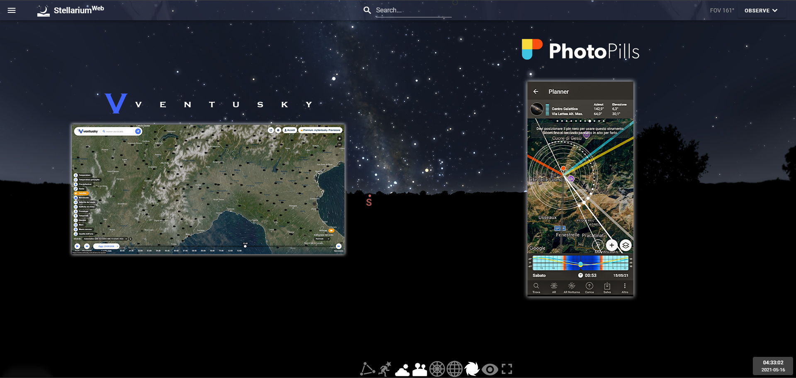This screenshot has height=378, width=796.
Task: Open the AR view in PhotoPills
Action: coord(554,288)
